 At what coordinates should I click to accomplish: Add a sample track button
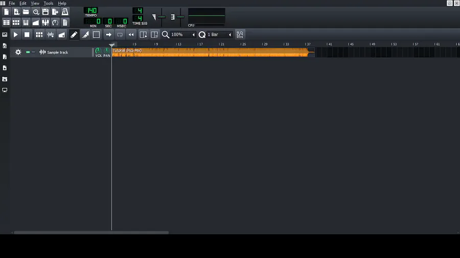coord(51,35)
